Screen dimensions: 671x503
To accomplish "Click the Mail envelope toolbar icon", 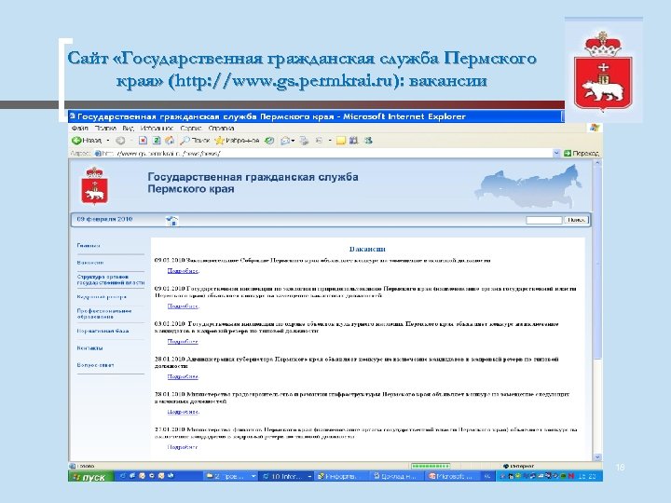I will point(285,141).
